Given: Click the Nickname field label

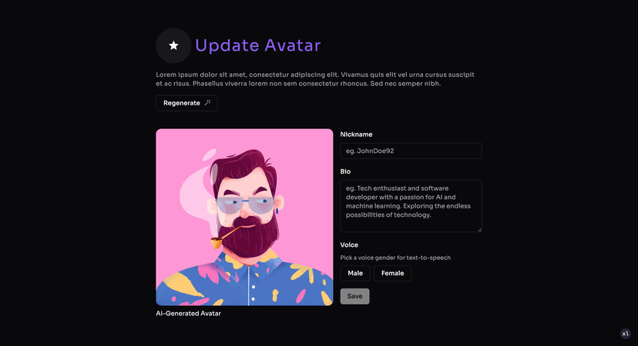Looking at the screenshot, I should click(x=356, y=135).
